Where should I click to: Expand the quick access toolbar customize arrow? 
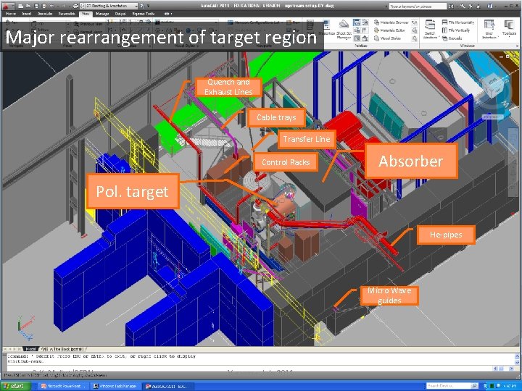tap(149, 6)
